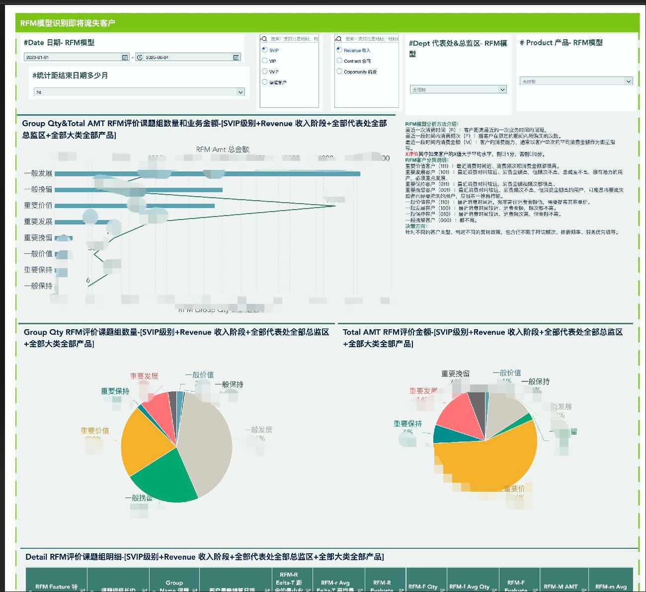Click search icon in revenue stage filter
The width and height of the screenshot is (646, 592).
click(x=338, y=39)
